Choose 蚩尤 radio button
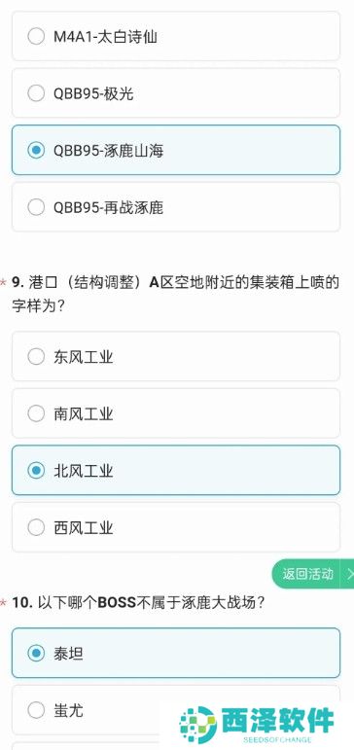This screenshot has height=750, width=354. click(x=36, y=710)
